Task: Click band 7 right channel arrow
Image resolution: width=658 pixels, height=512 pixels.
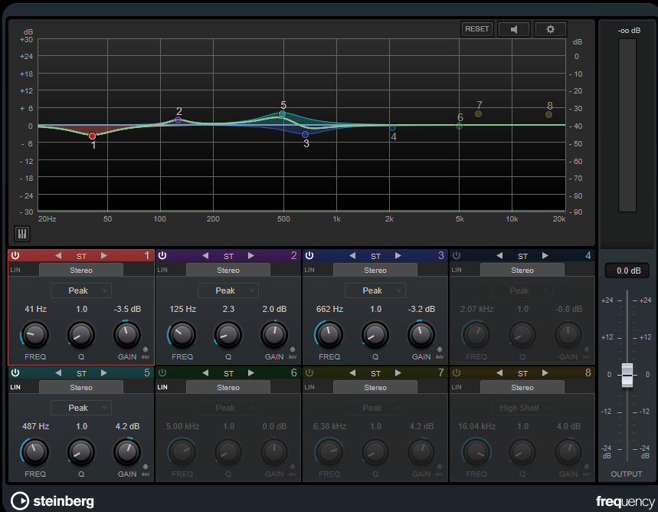Action: [x=398, y=373]
